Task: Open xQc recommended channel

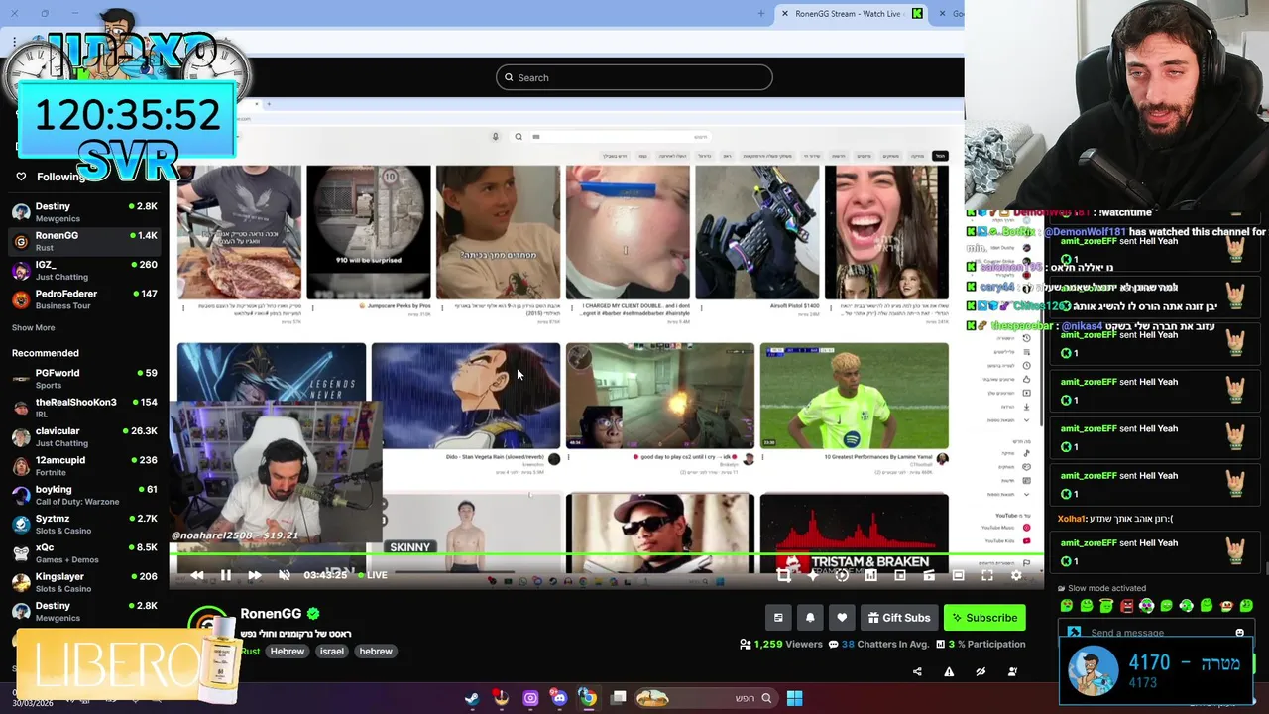Action: pos(84,553)
